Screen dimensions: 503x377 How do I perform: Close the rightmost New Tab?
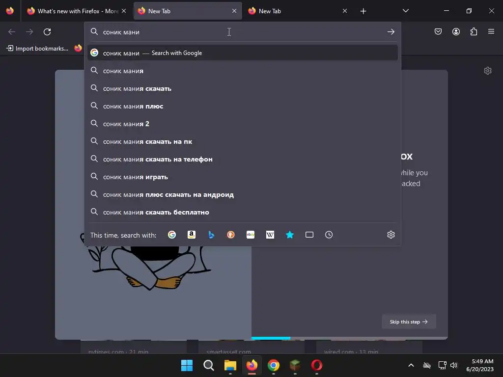coord(344,11)
